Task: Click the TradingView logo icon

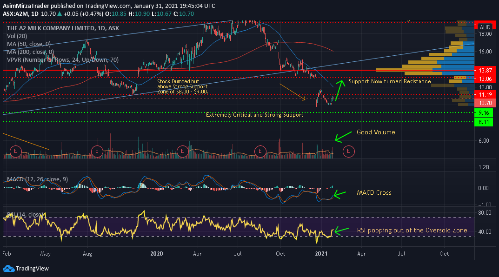Action: click(x=8, y=269)
